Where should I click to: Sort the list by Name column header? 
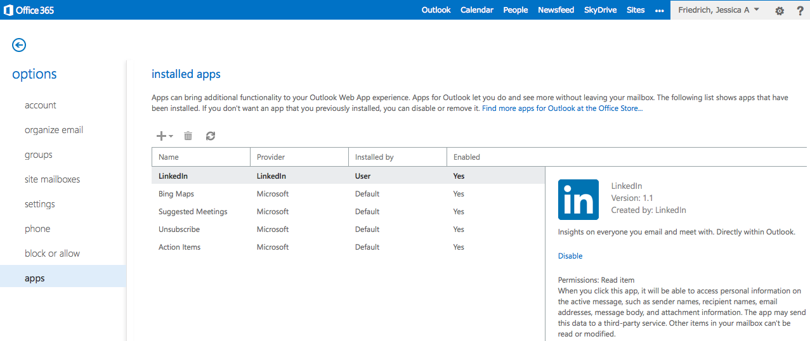(169, 157)
